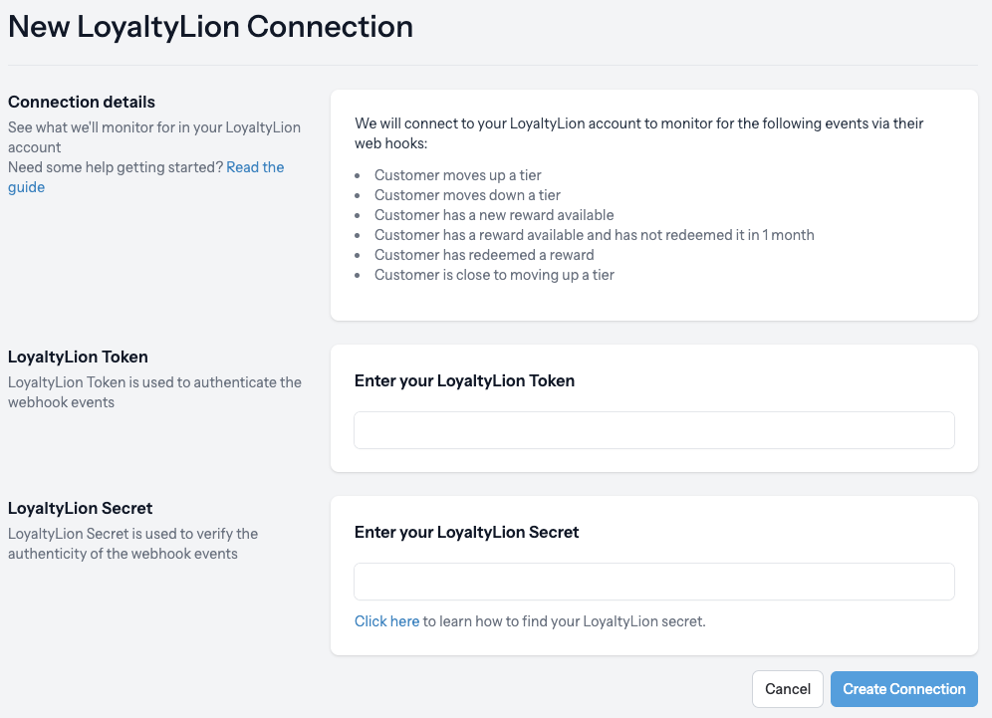Select 'Customer is close to moving up' item
992x718 pixels.
point(494,275)
